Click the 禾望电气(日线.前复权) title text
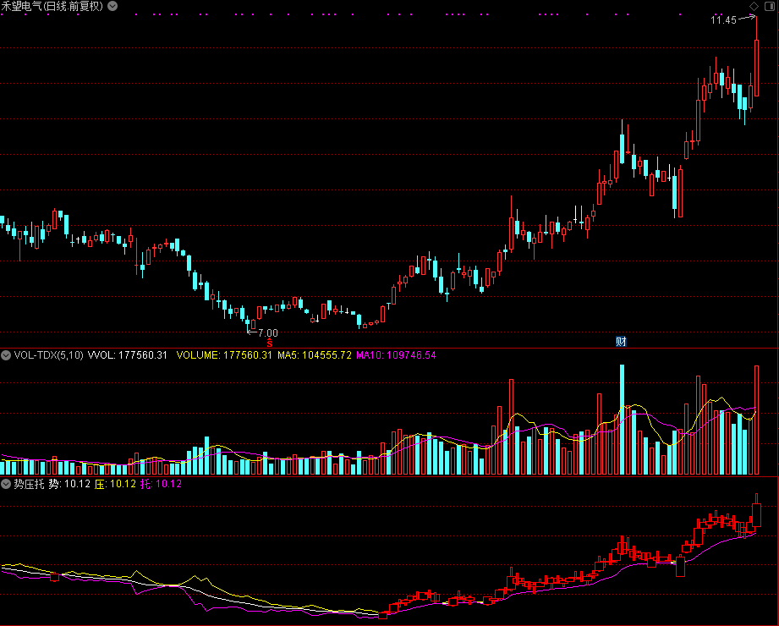The width and height of the screenshot is (779, 626). [x=52, y=7]
